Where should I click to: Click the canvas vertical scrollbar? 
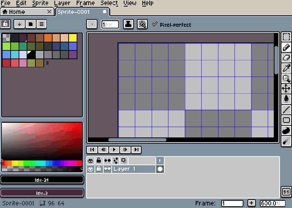[276, 60]
